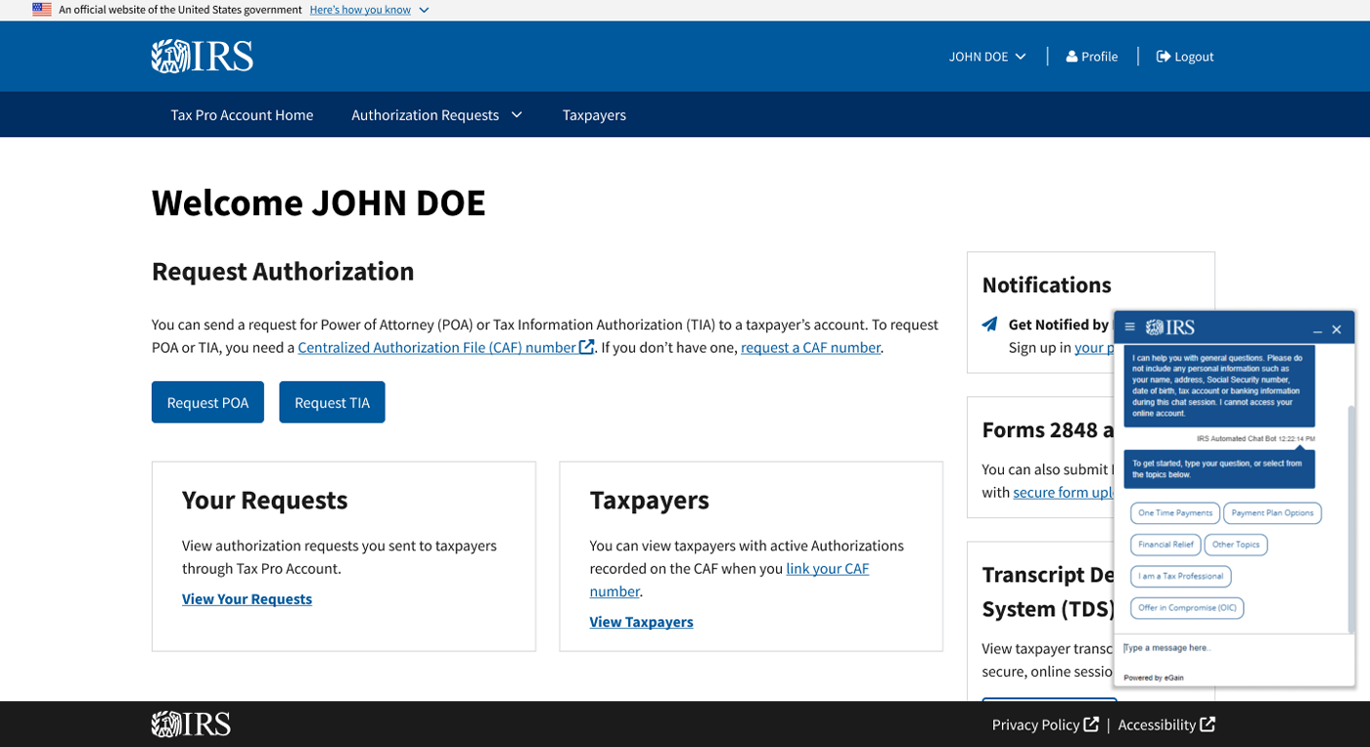Open the Accessibility footer link
Viewport: 1370px width, 747px height.
click(1166, 725)
